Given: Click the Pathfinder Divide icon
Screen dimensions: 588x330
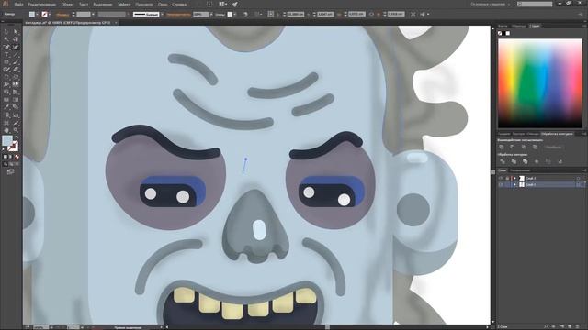Looking at the screenshot, I should [x=503, y=161].
